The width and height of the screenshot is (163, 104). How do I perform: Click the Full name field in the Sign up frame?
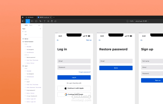(x=152, y=61)
